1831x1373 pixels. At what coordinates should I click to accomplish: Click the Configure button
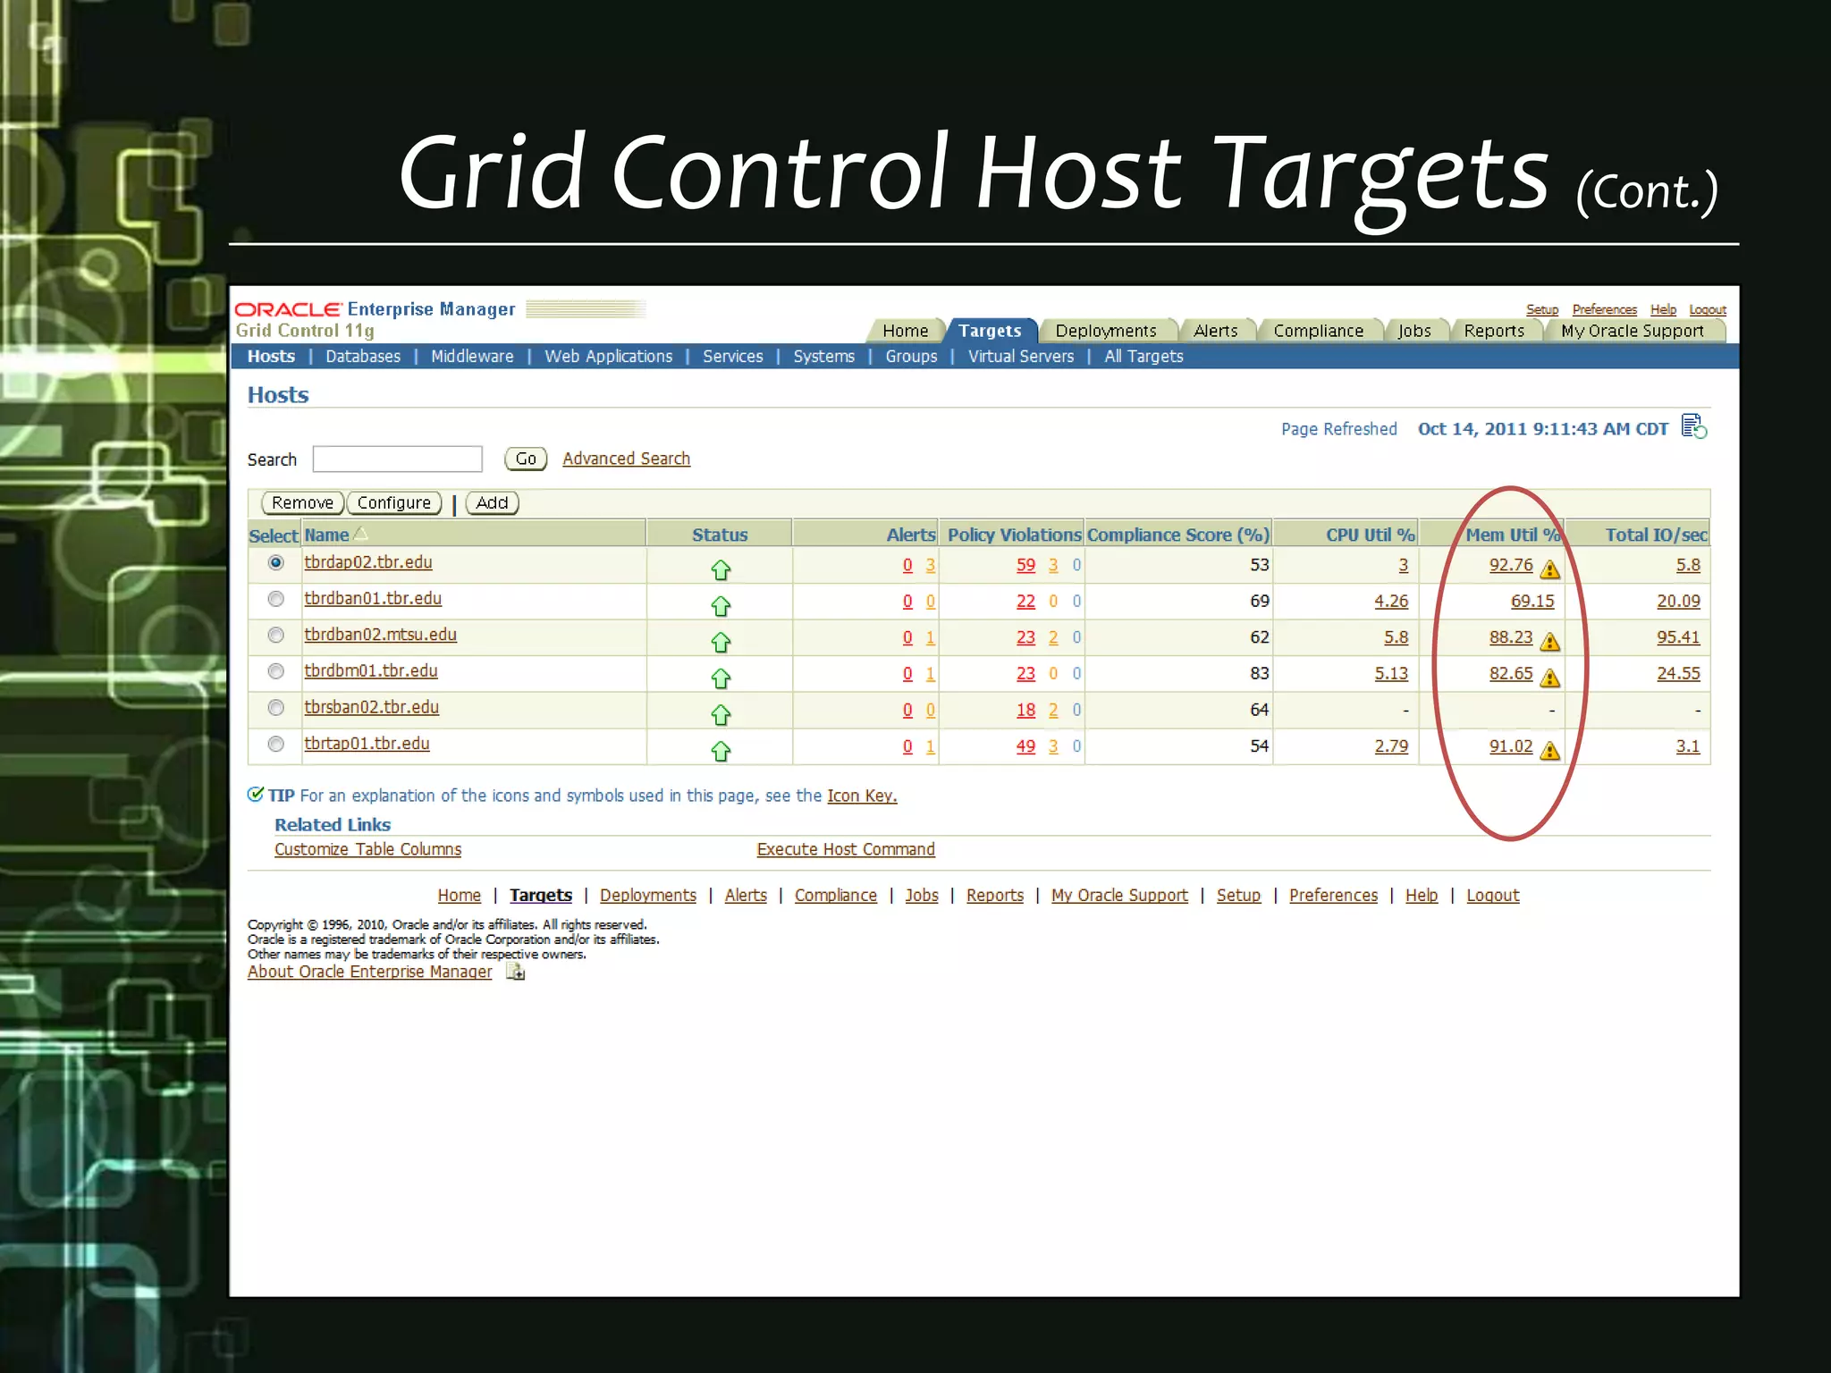click(394, 502)
